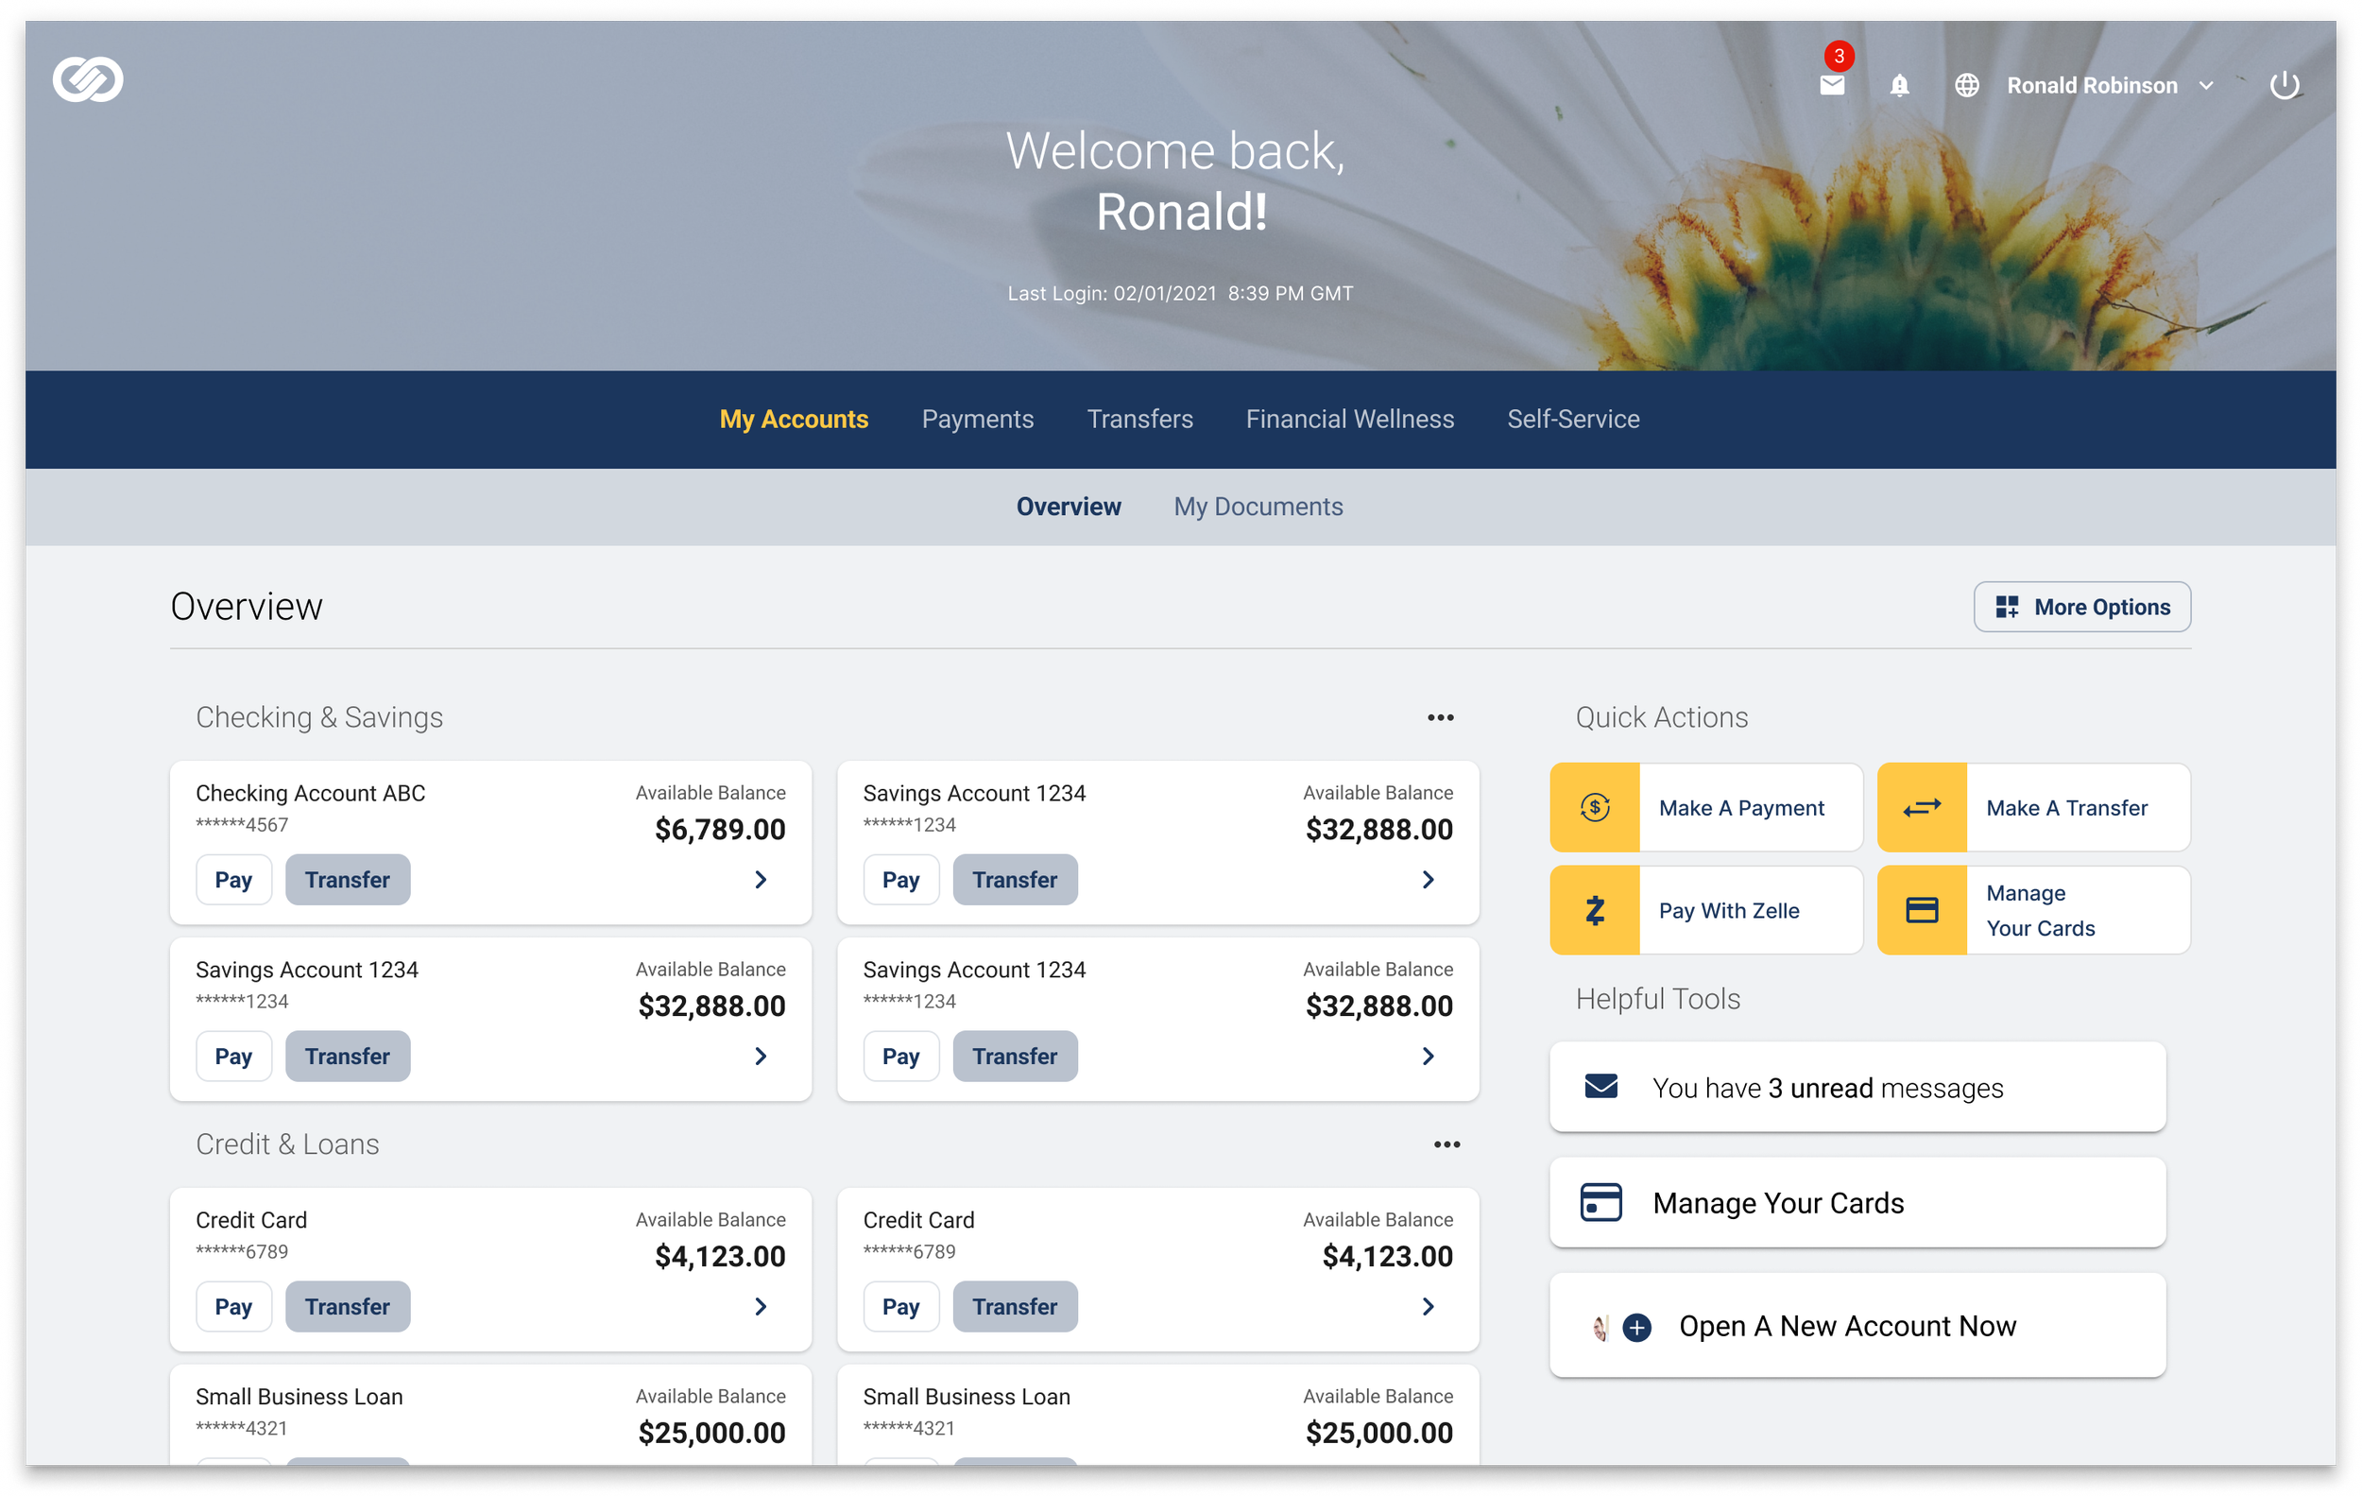
Task: Click the Checking & Savings section heading
Action: pos(319,717)
